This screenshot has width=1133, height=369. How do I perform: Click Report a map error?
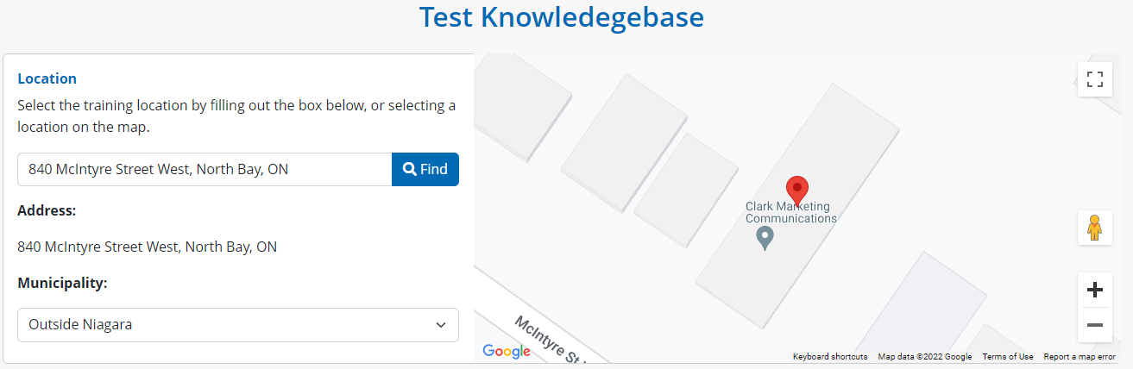point(1079,357)
